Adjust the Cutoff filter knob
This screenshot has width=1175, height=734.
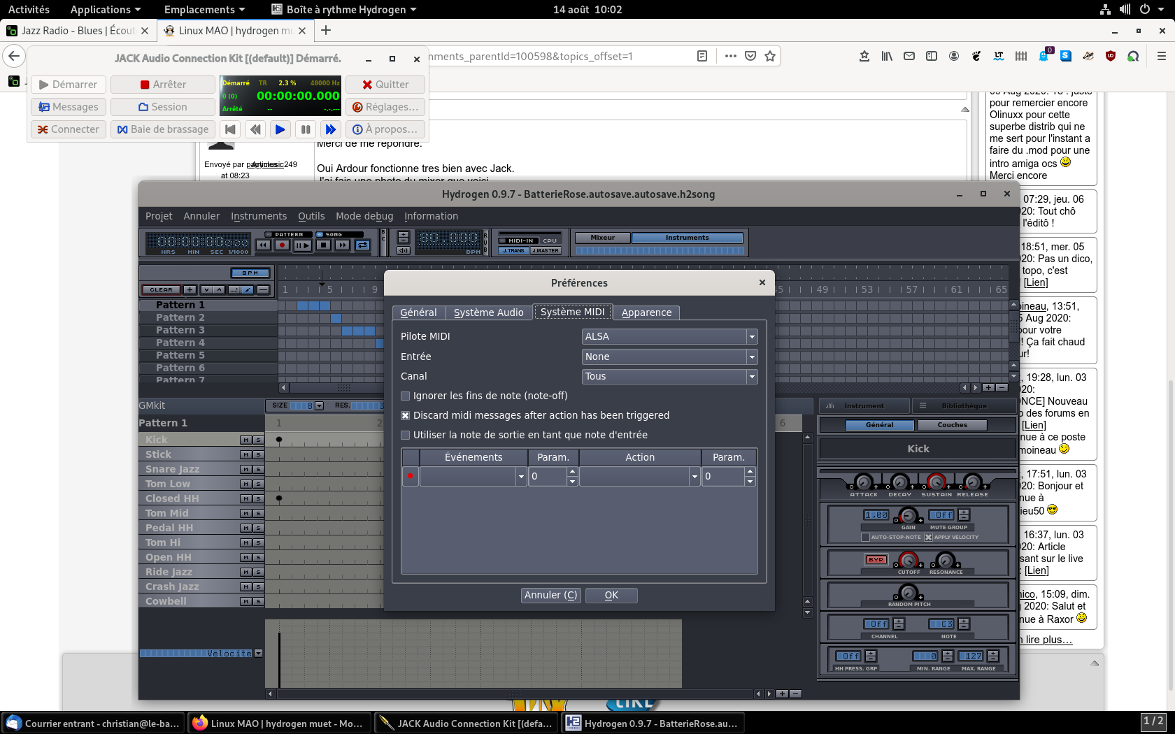908,560
